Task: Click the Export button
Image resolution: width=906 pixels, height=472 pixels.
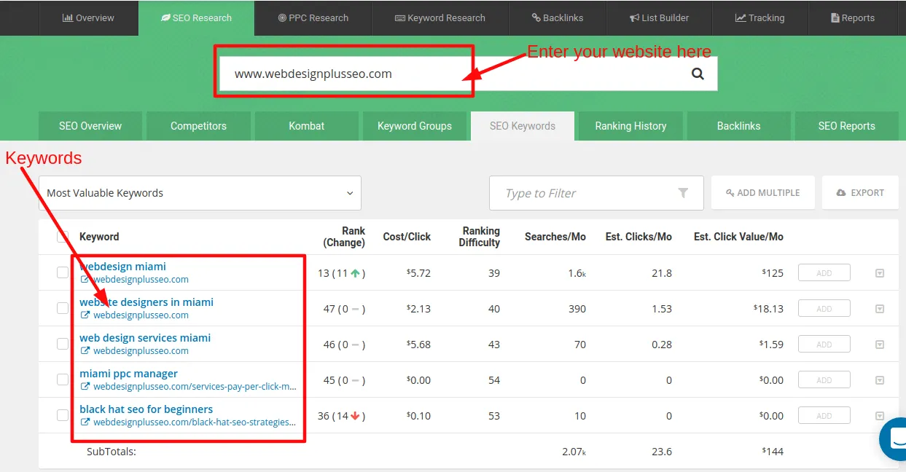Action: [860, 193]
